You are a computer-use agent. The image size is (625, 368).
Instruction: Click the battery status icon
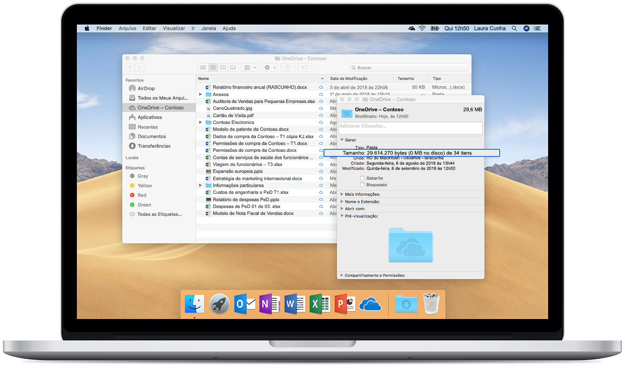(x=435, y=28)
